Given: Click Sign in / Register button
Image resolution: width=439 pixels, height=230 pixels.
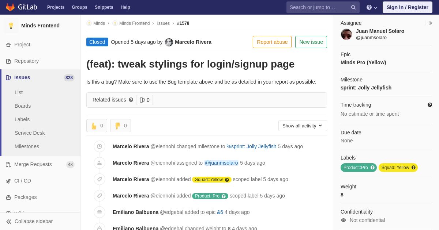Looking at the screenshot, I should 408,7.
